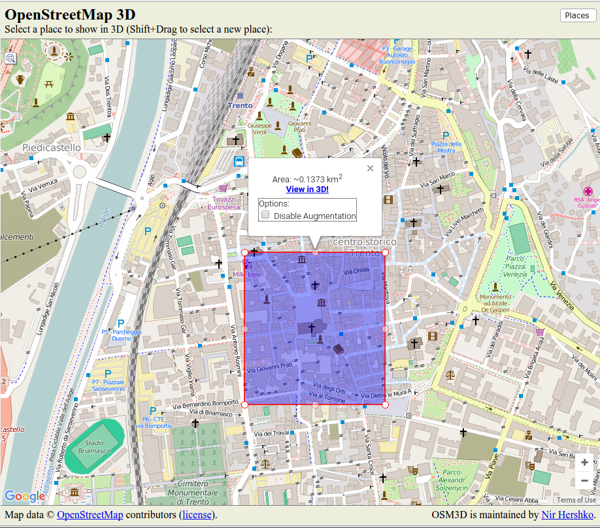The height and width of the screenshot is (528, 600).
Task: Enable the Disable Augmentation checkbox
Action: (265, 214)
